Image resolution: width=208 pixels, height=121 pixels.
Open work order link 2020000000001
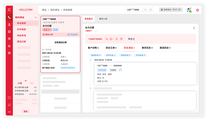68,68
